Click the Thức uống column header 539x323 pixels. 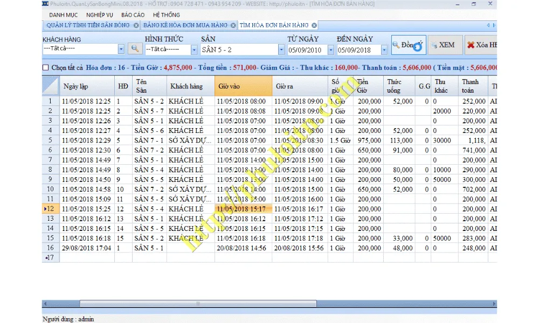click(x=399, y=86)
